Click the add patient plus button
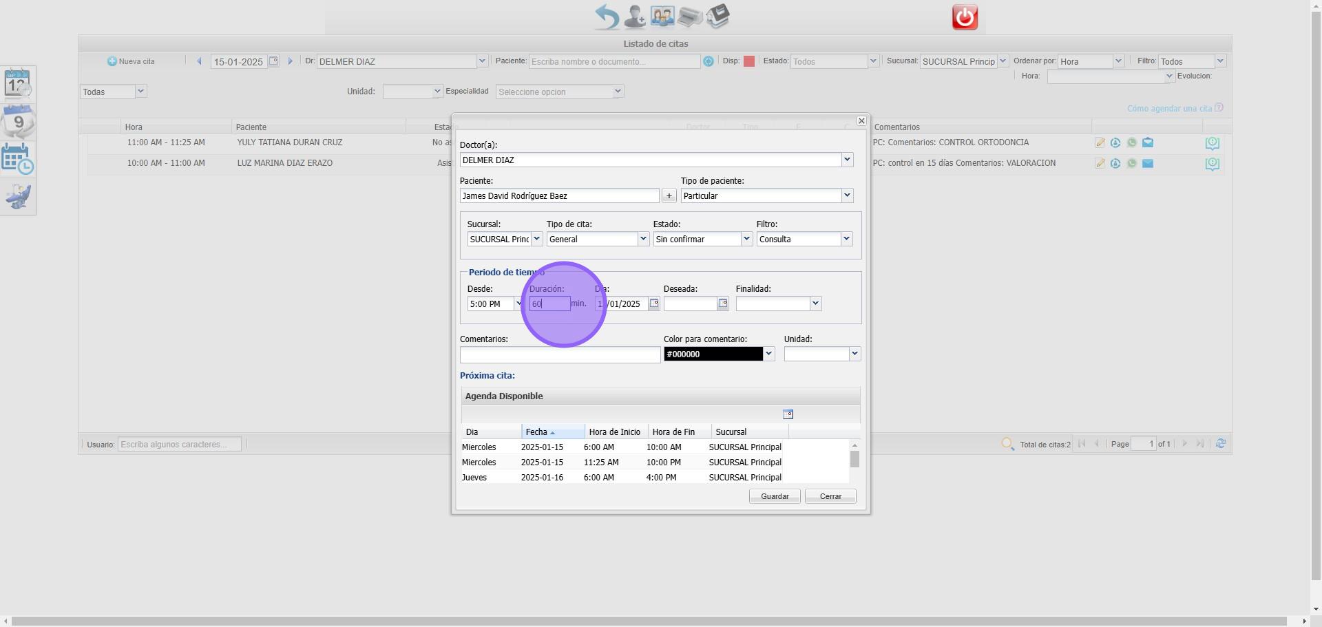This screenshot has height=627, width=1322. coord(669,196)
